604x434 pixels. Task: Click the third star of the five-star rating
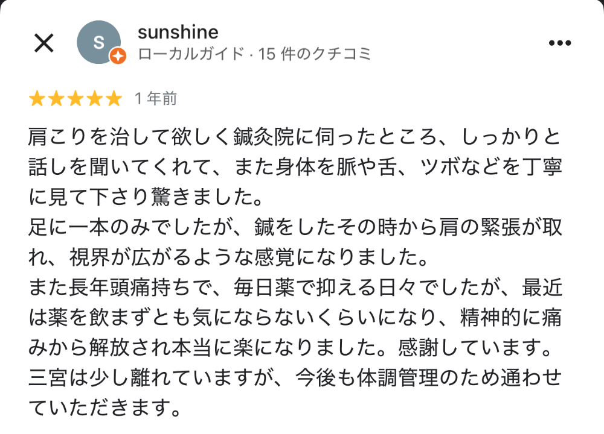[75, 98]
